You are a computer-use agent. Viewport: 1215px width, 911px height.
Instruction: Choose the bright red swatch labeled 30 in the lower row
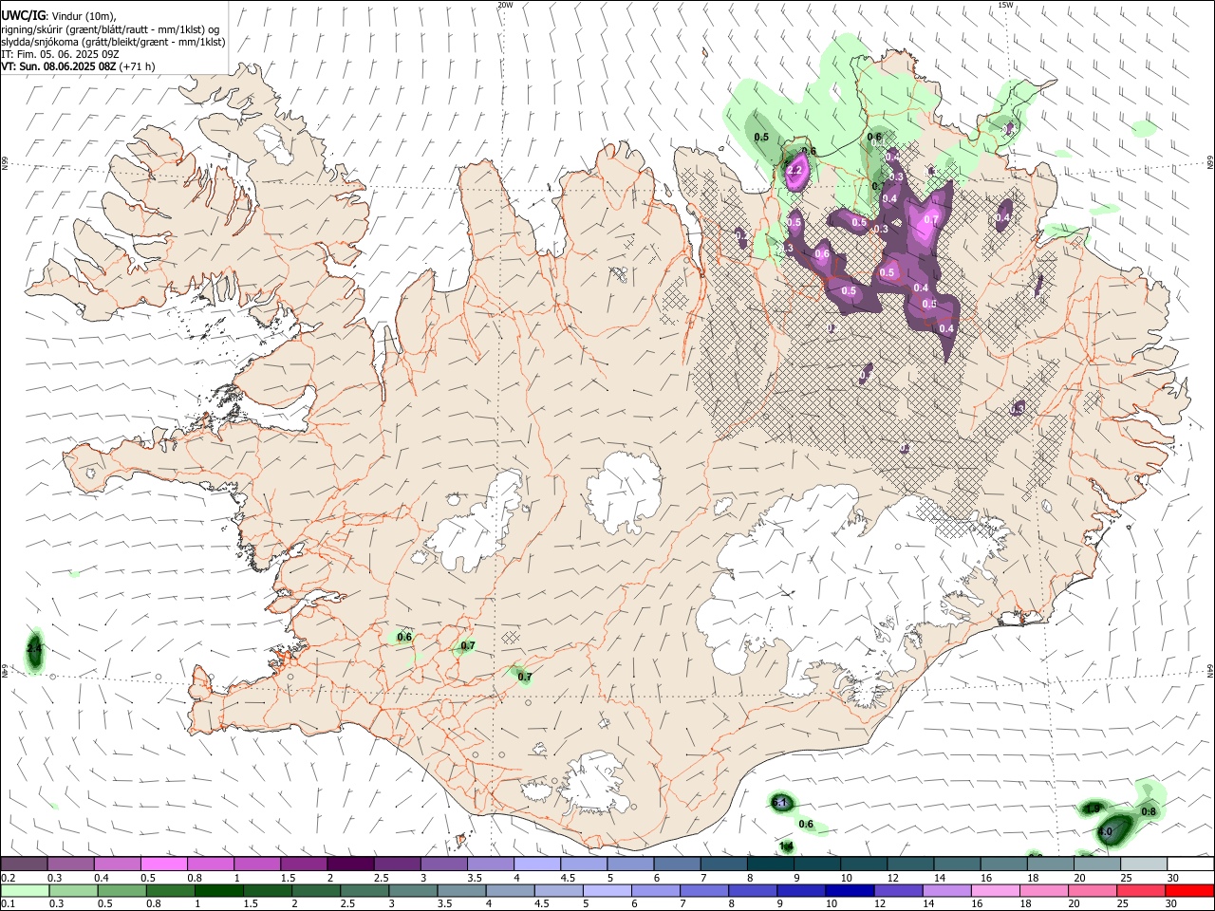coord(1188,891)
